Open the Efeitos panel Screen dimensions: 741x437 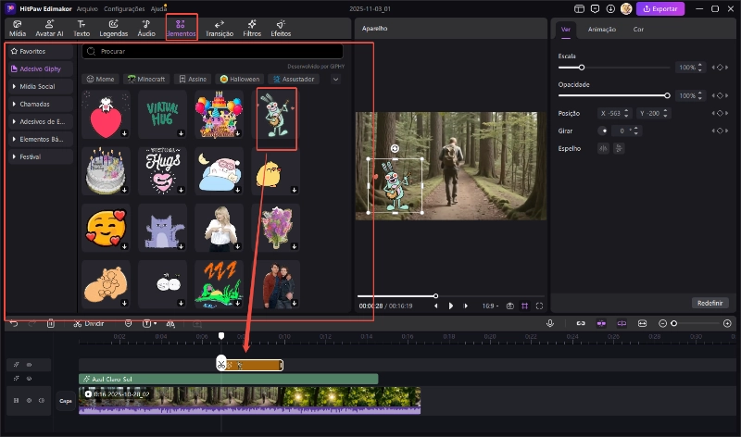[x=281, y=29]
